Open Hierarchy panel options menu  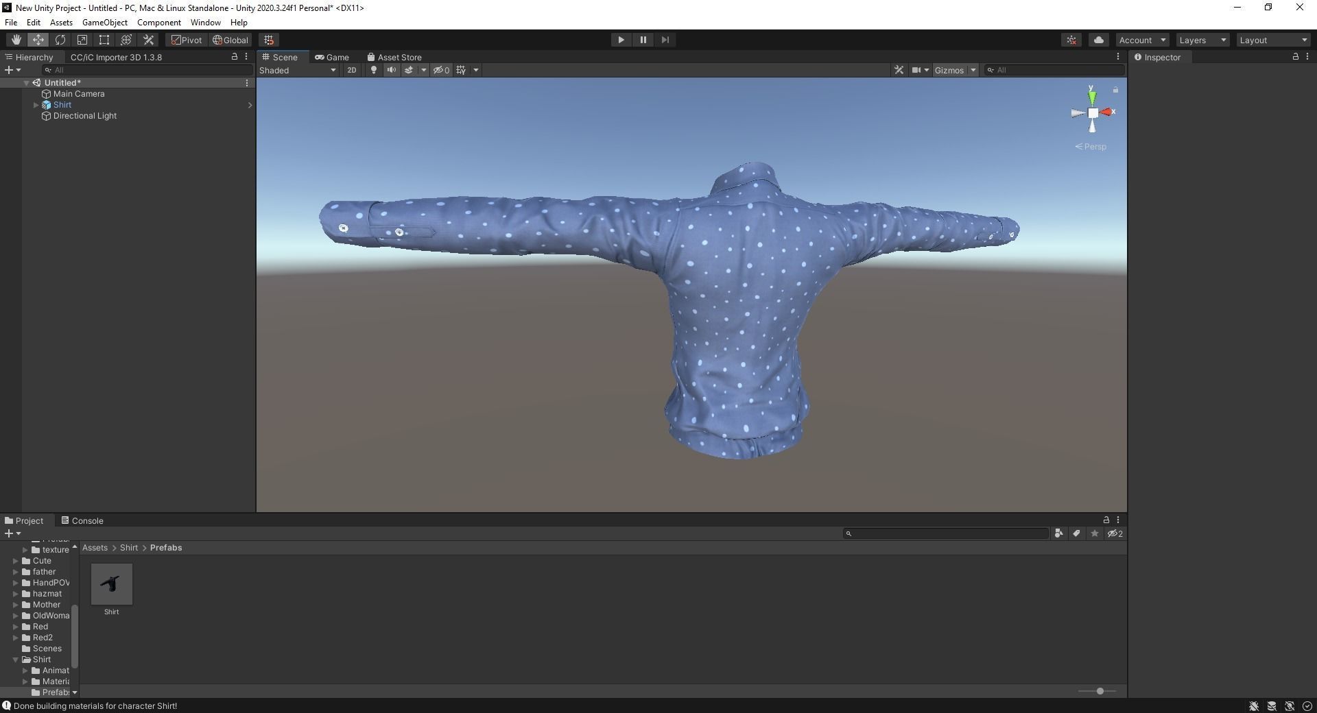click(246, 57)
